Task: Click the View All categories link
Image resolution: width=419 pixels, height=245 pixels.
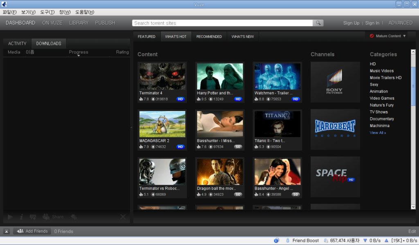Action: point(378,133)
